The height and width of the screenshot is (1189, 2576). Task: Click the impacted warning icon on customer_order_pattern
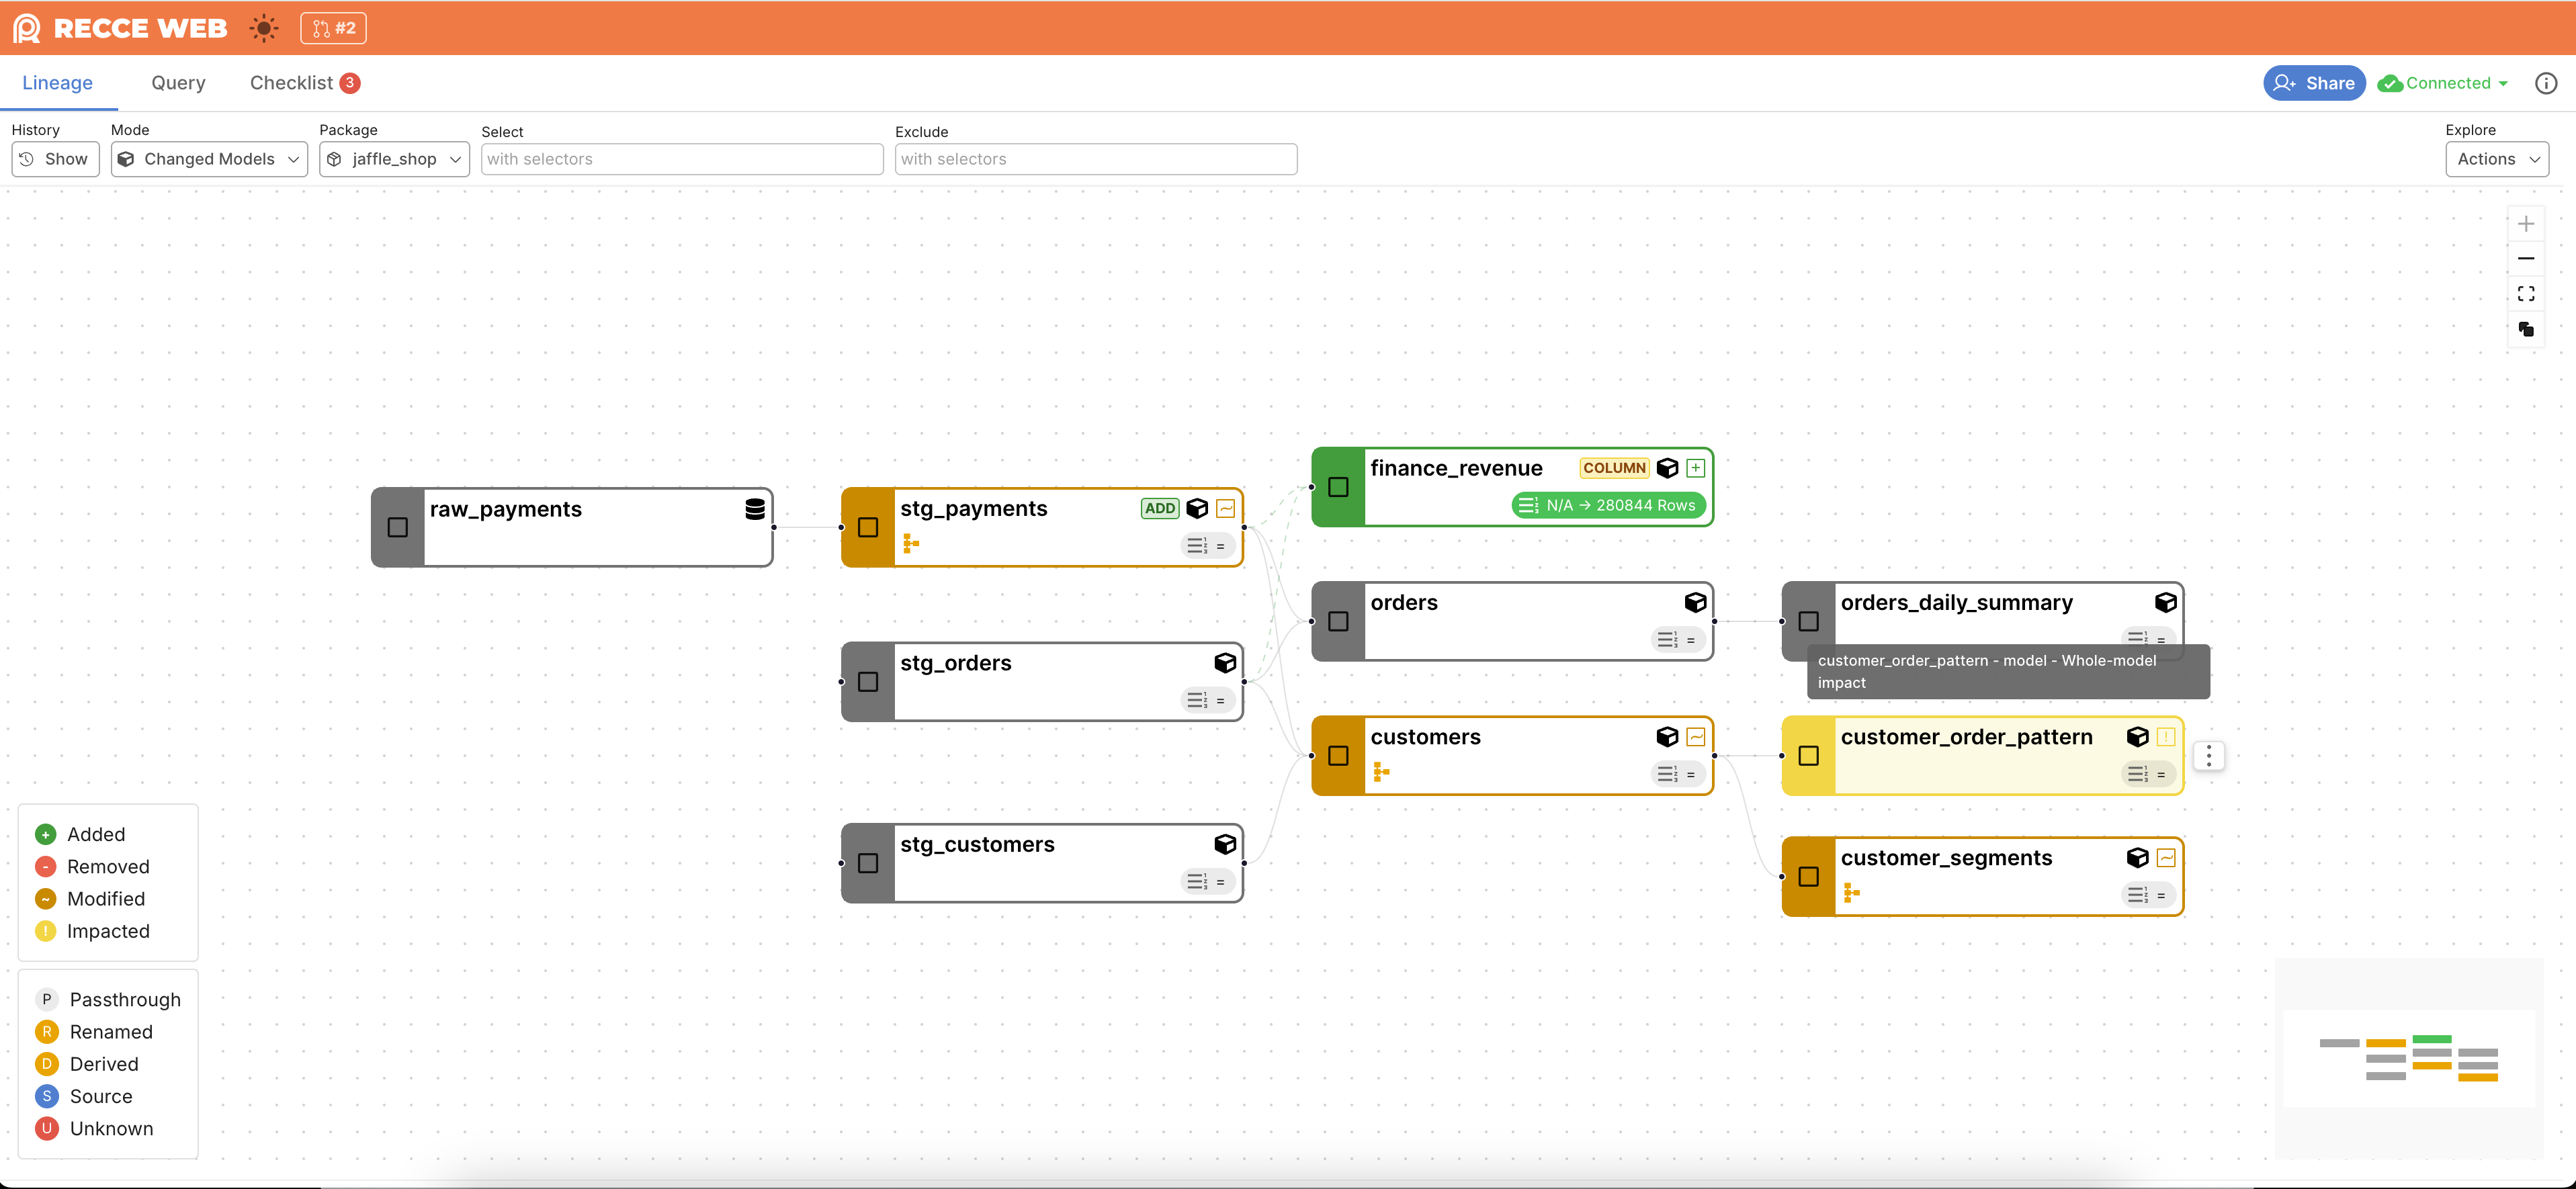(x=2166, y=737)
